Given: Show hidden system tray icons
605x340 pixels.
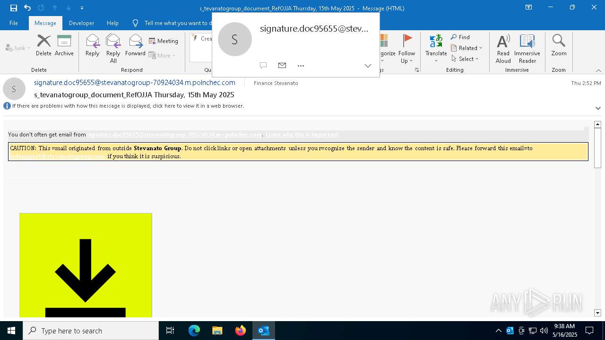Looking at the screenshot, I should [498, 331].
